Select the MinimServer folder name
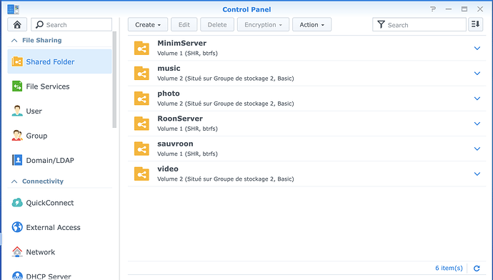 click(181, 43)
